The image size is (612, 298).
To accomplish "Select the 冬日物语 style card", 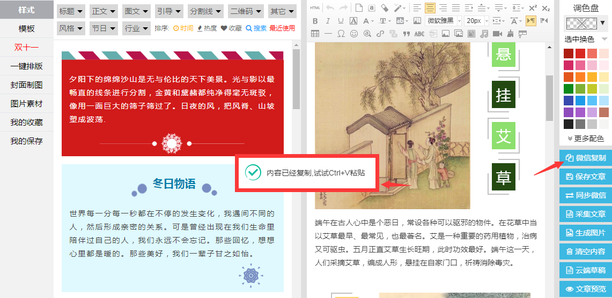I will click(173, 228).
